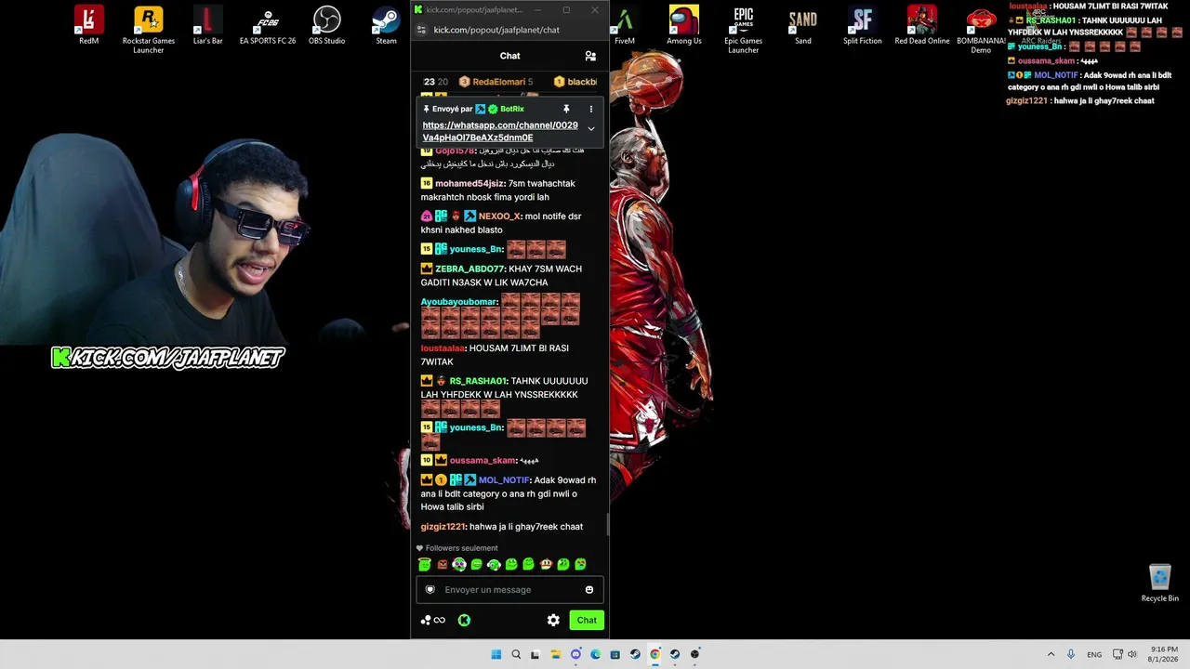
Task: Click the kick.com popout address bar
Action: click(496, 30)
